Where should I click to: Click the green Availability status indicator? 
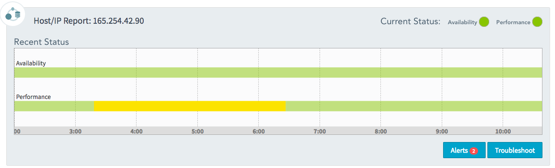[484, 22]
